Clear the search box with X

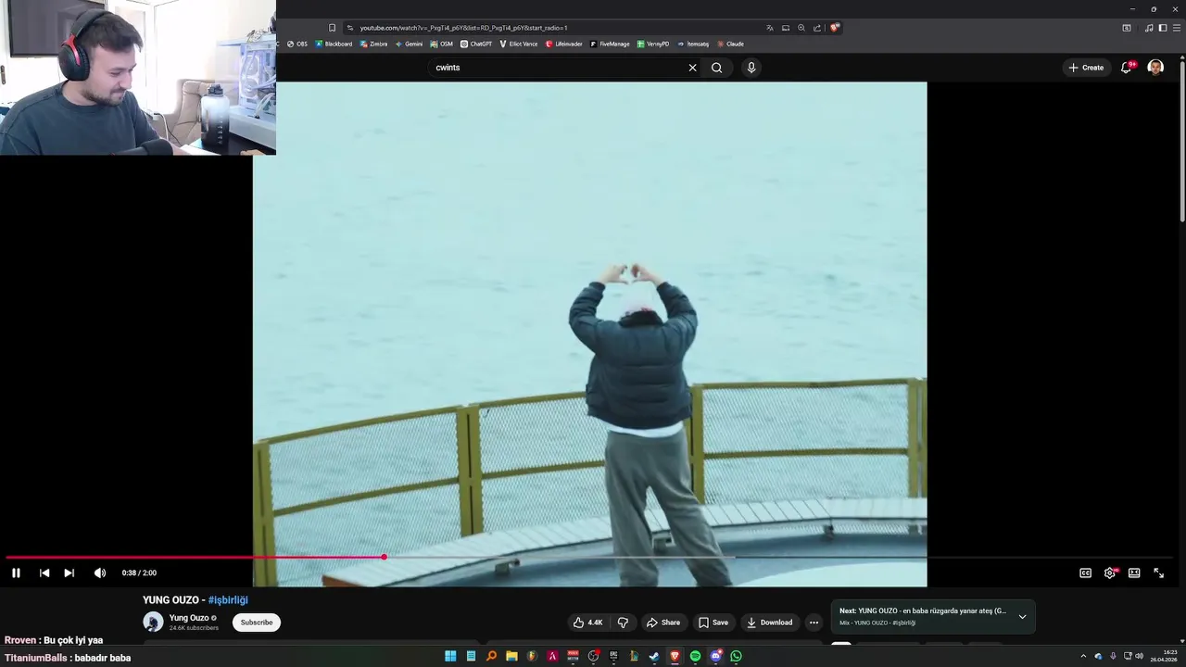click(x=692, y=68)
